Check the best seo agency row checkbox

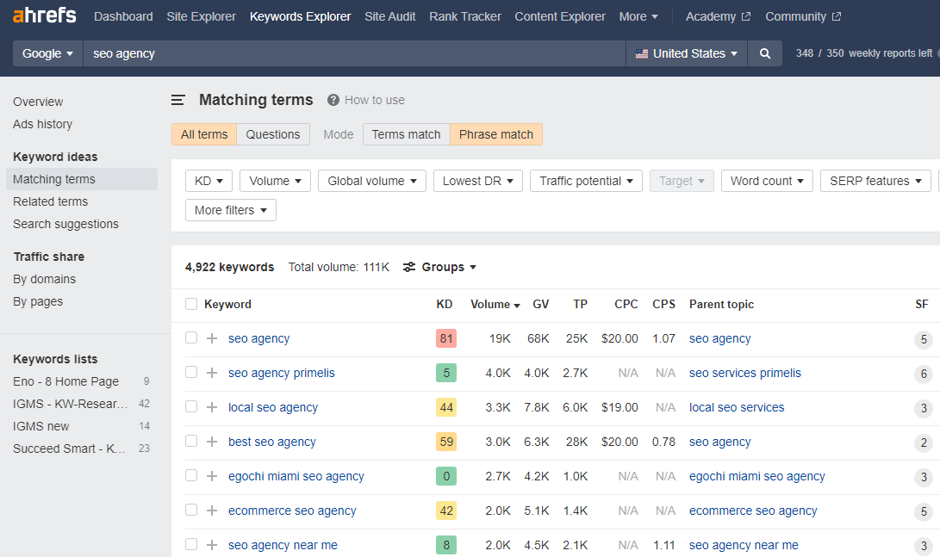191,441
